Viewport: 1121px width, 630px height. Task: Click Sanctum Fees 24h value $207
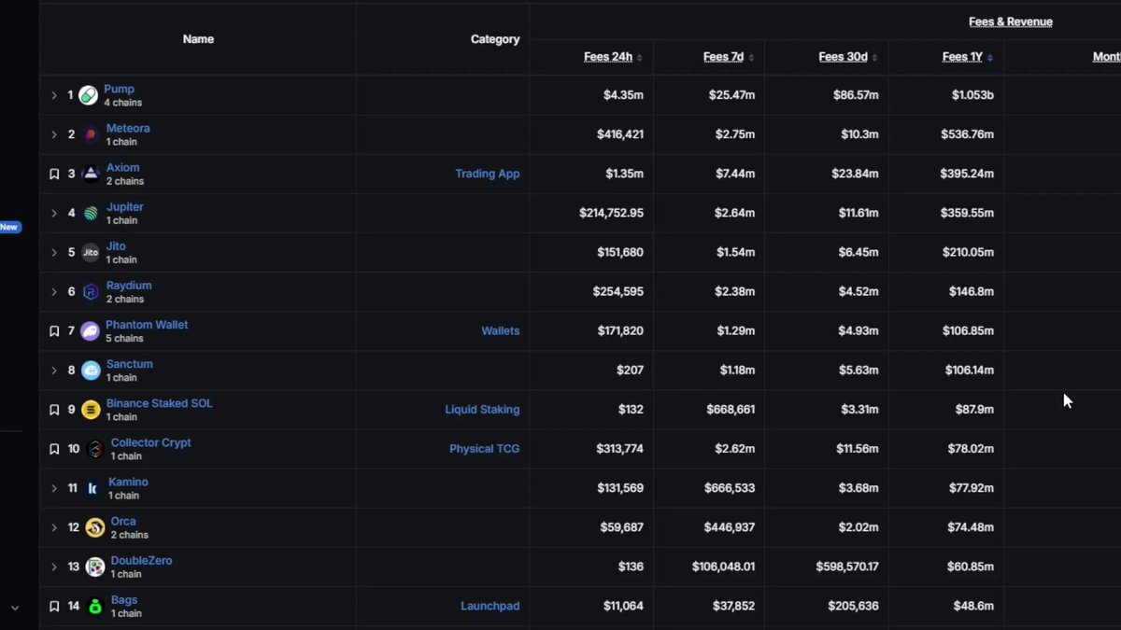pyautogui.click(x=630, y=371)
